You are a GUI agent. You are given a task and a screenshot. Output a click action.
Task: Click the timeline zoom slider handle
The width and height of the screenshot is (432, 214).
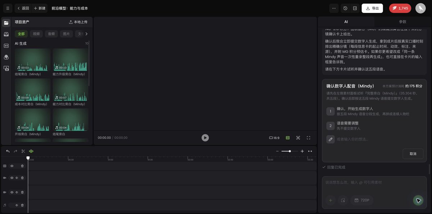coord(290,151)
